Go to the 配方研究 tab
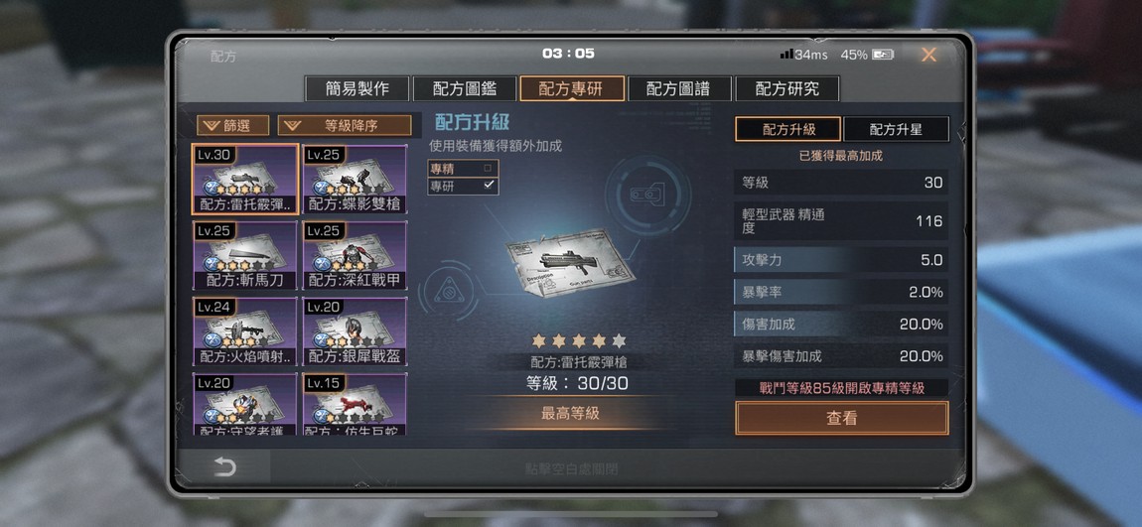1142x527 pixels. [x=787, y=88]
